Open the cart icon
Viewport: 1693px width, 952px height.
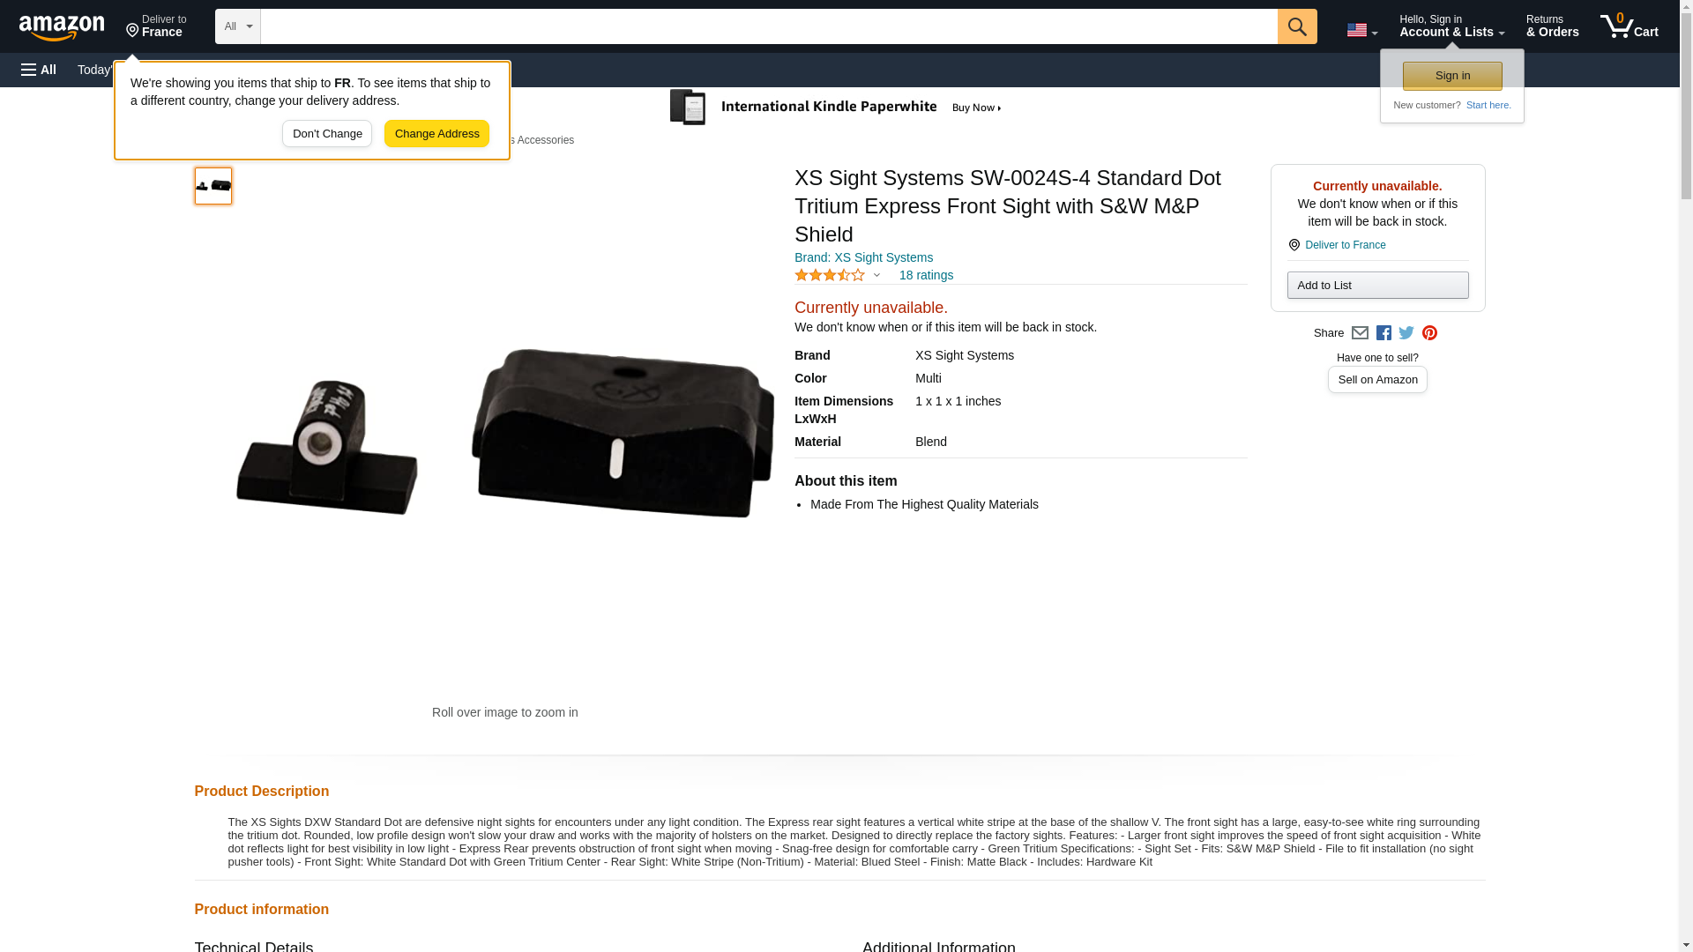(1629, 26)
